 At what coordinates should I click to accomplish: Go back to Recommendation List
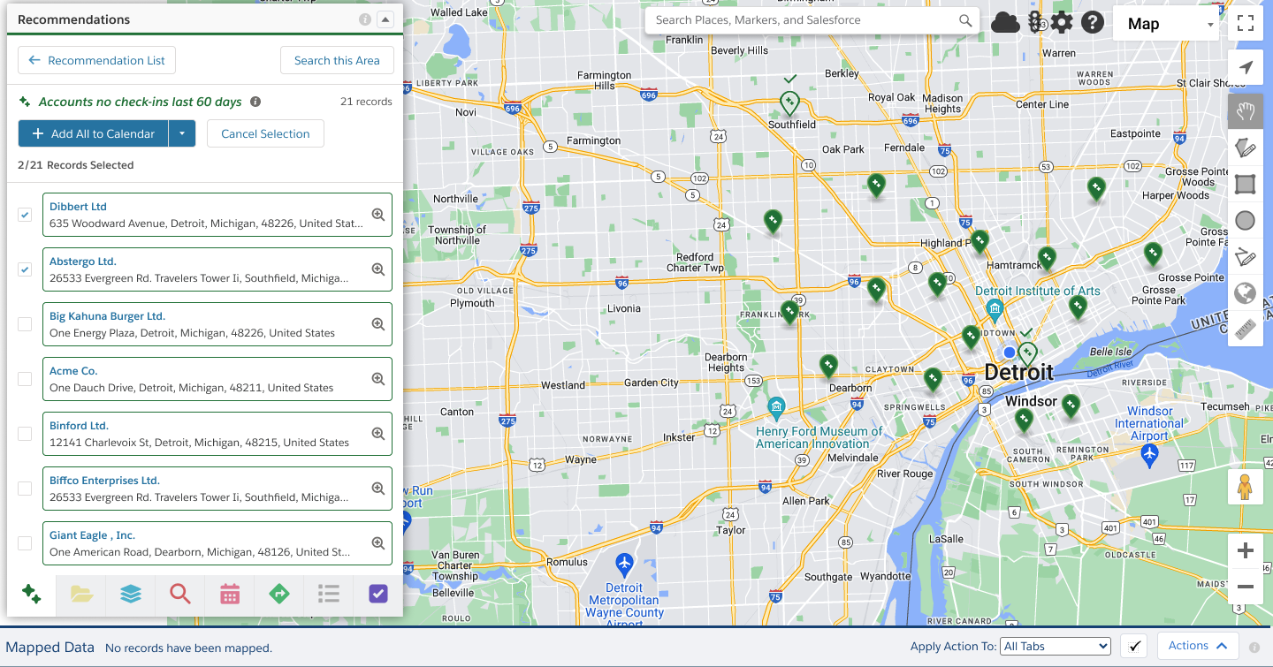(x=97, y=60)
